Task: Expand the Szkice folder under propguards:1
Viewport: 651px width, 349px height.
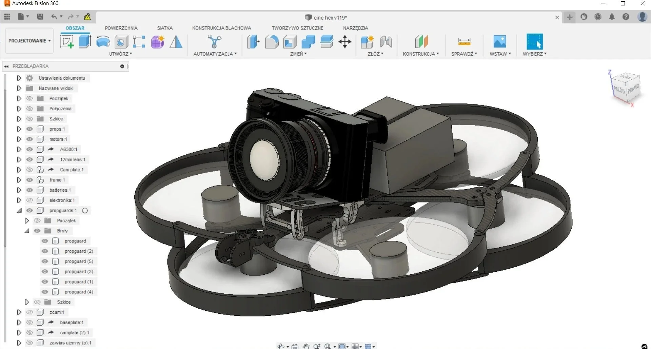Action: tap(27, 302)
